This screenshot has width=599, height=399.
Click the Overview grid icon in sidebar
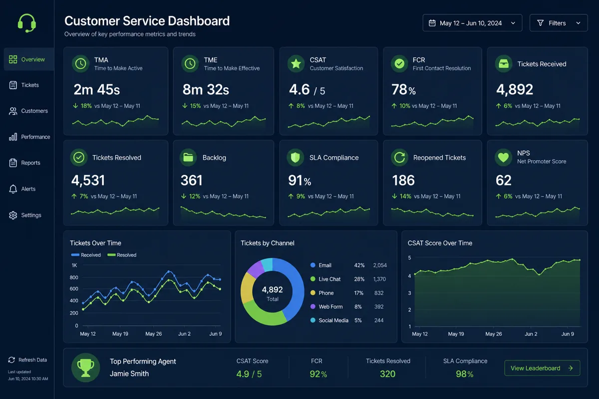[x=13, y=59]
